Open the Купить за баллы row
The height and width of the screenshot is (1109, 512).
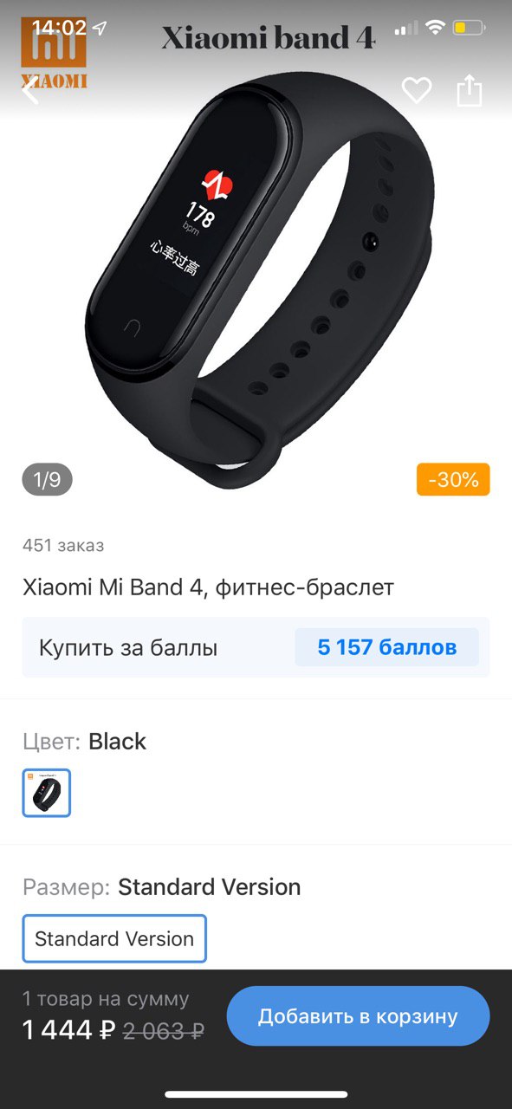click(256, 647)
